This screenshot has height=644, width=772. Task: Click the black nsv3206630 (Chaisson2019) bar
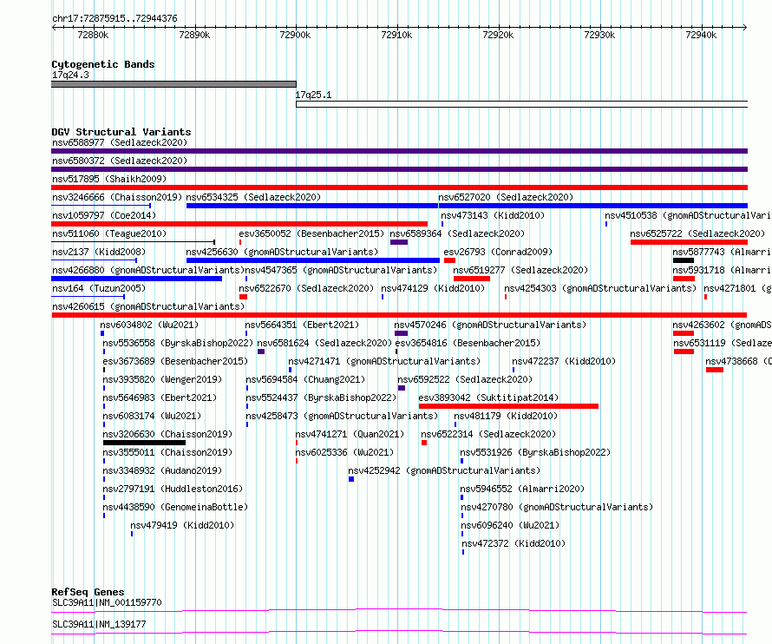tap(144, 443)
